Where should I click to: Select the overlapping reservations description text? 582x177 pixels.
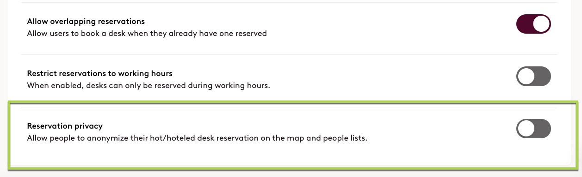click(x=147, y=34)
